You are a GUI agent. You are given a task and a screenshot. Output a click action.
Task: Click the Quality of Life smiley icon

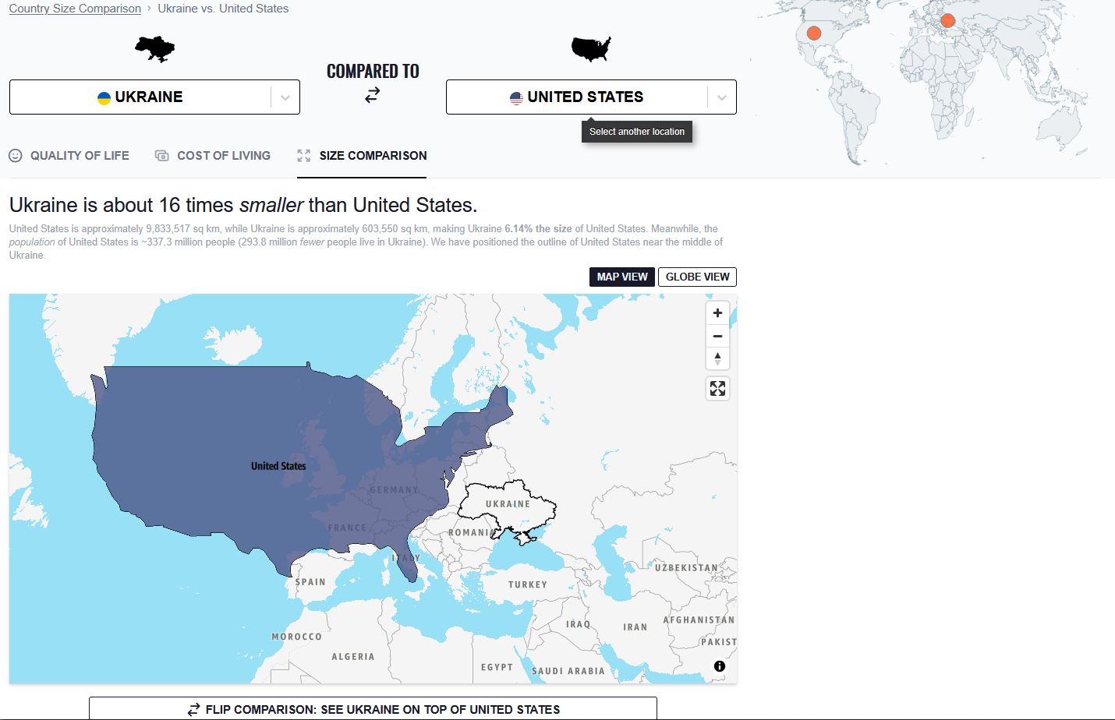click(x=16, y=155)
